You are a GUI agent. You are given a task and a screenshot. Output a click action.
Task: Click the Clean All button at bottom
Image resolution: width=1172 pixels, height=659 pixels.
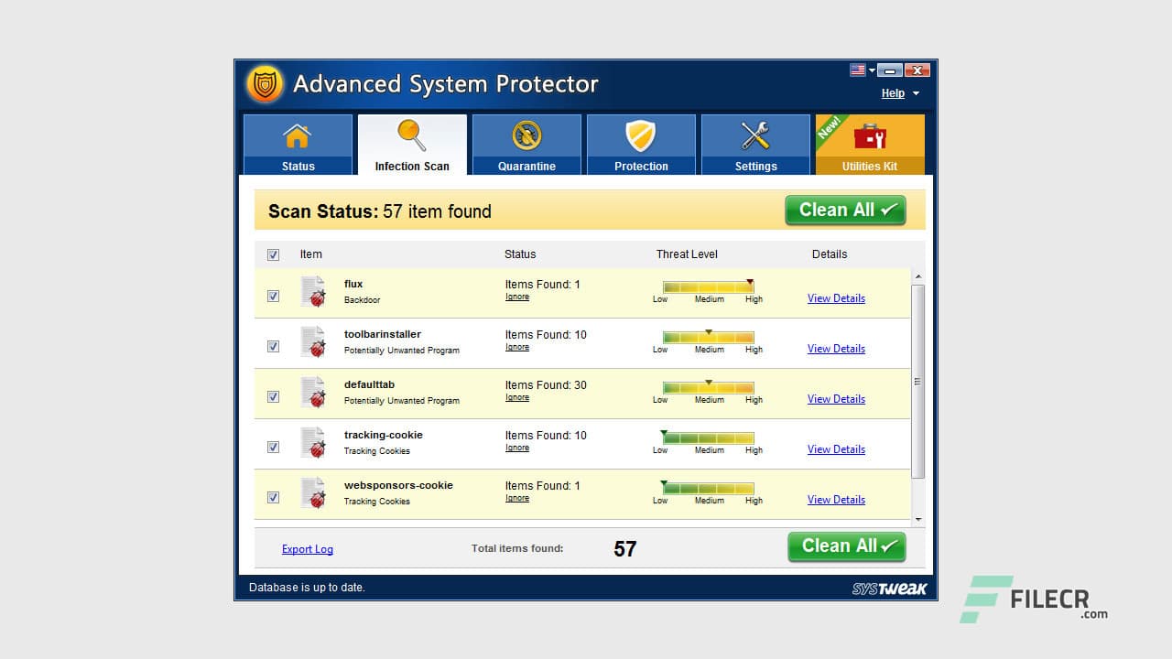tap(845, 546)
